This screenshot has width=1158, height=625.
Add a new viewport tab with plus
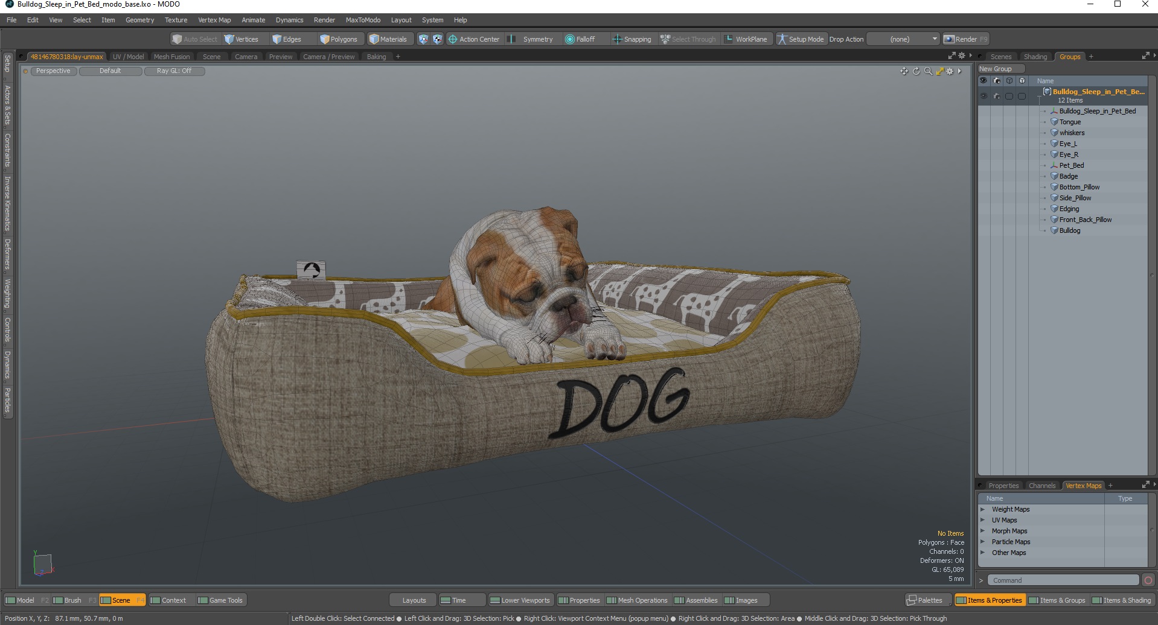point(398,57)
